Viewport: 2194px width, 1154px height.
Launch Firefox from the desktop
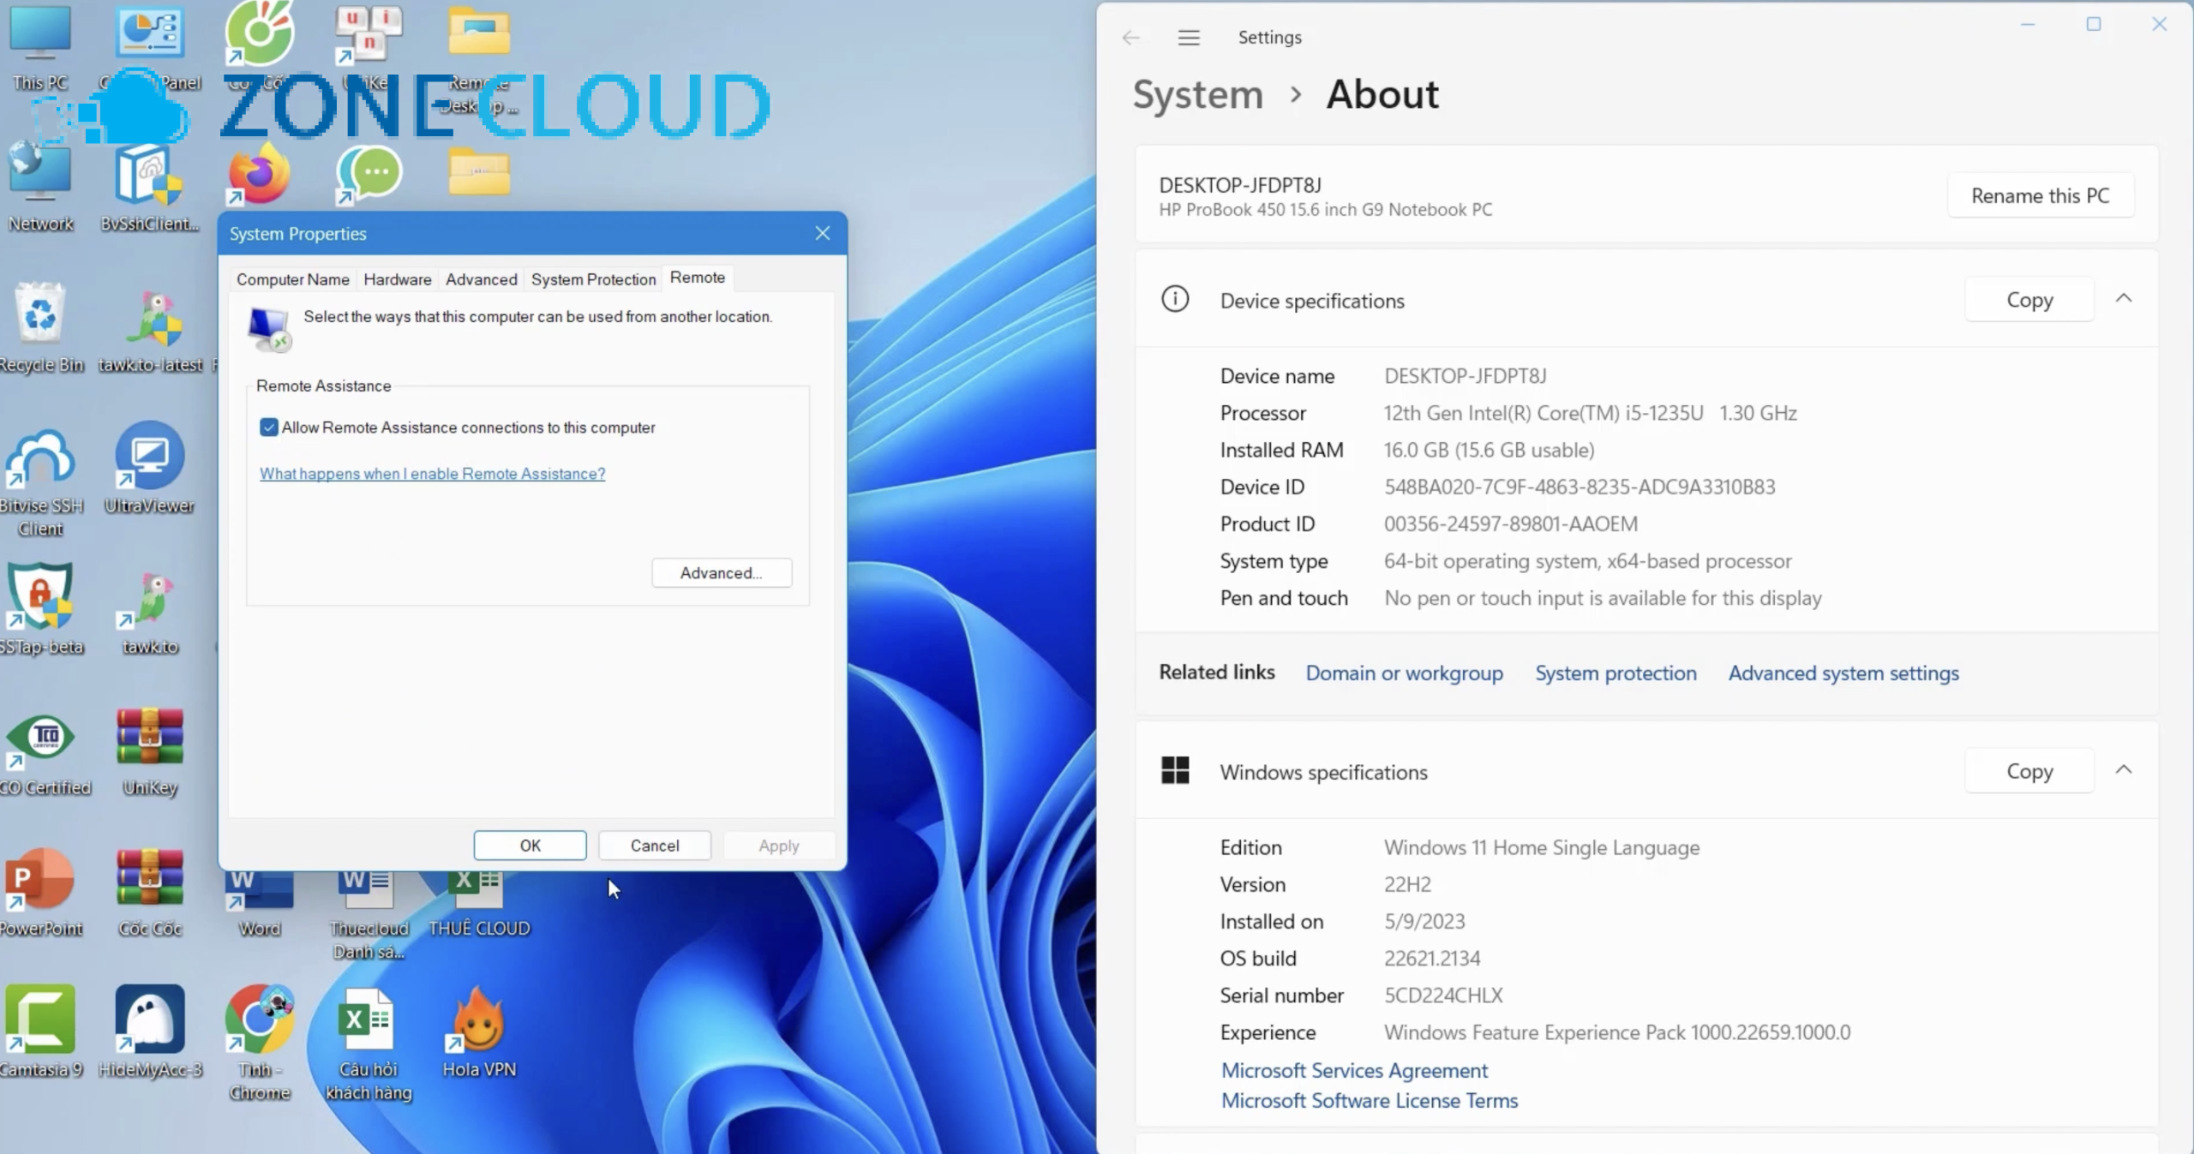[259, 175]
